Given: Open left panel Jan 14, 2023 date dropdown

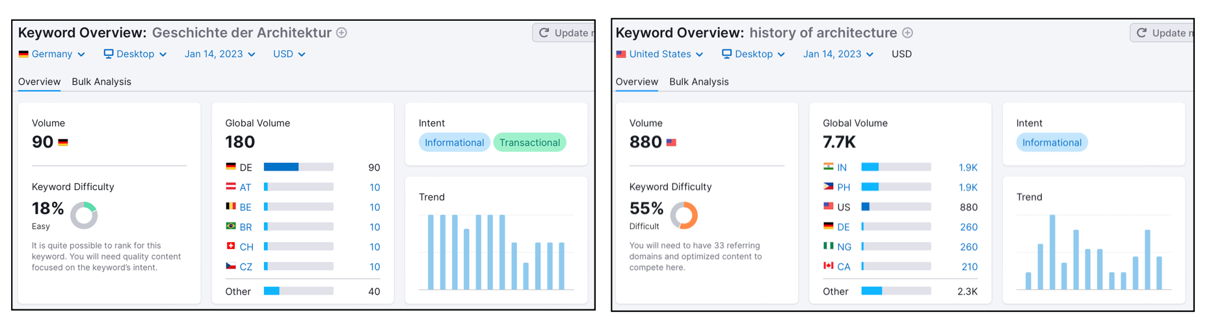Looking at the screenshot, I should pos(220,54).
